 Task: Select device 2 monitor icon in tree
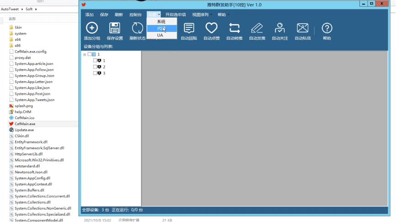tap(100, 67)
